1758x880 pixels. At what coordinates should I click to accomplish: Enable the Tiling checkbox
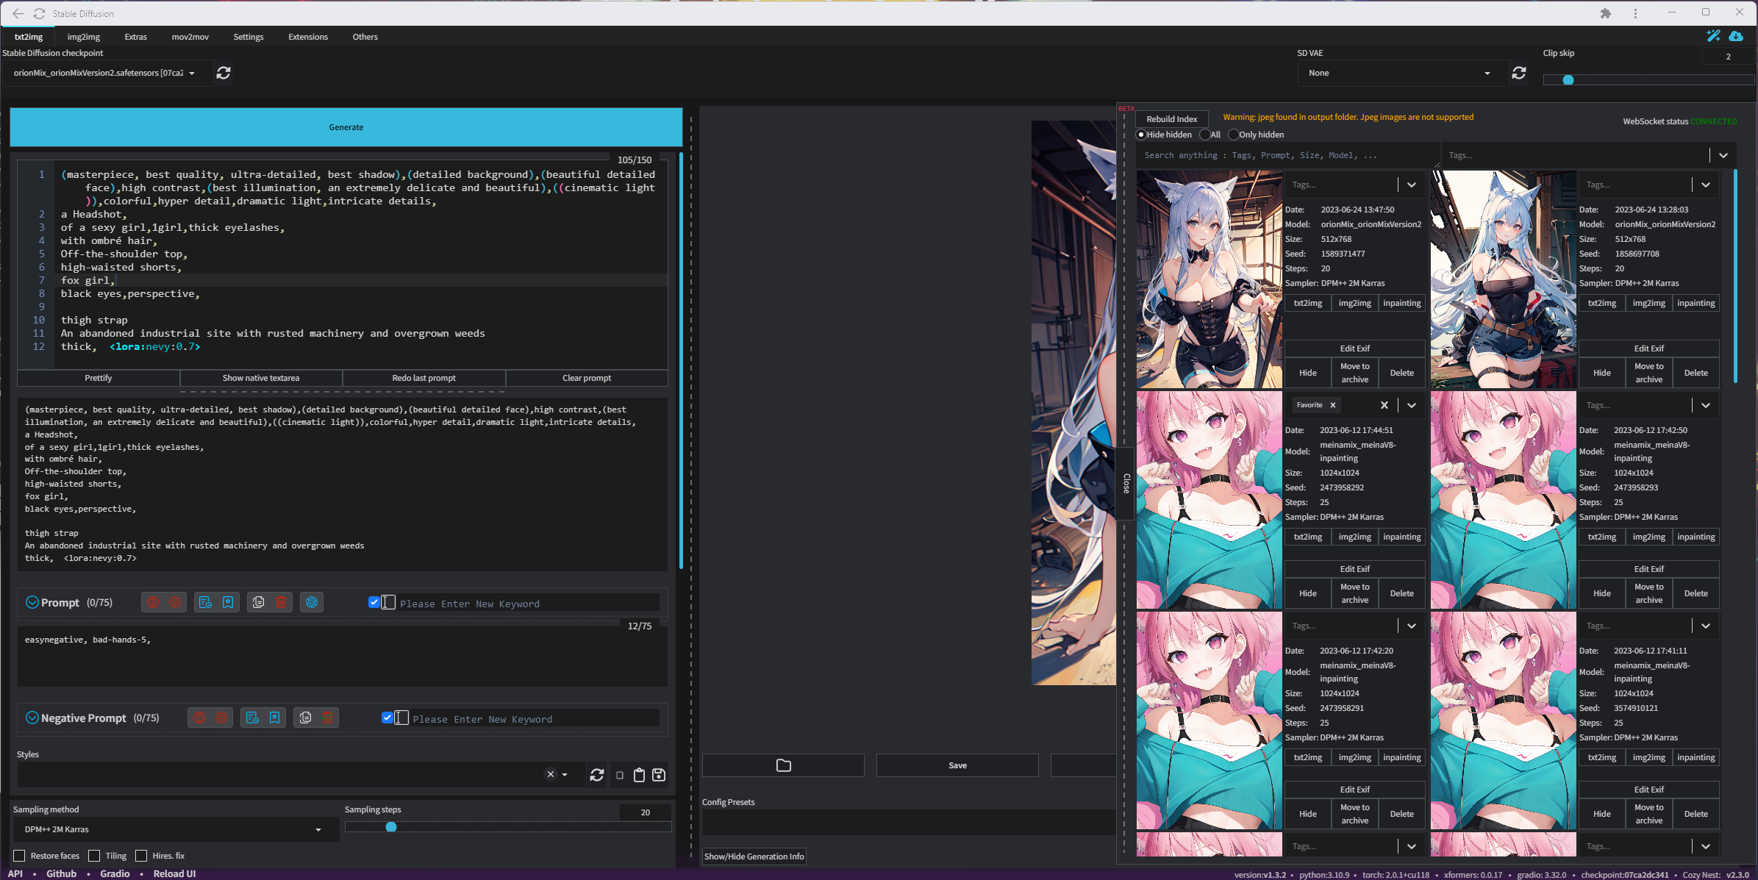[x=94, y=856]
